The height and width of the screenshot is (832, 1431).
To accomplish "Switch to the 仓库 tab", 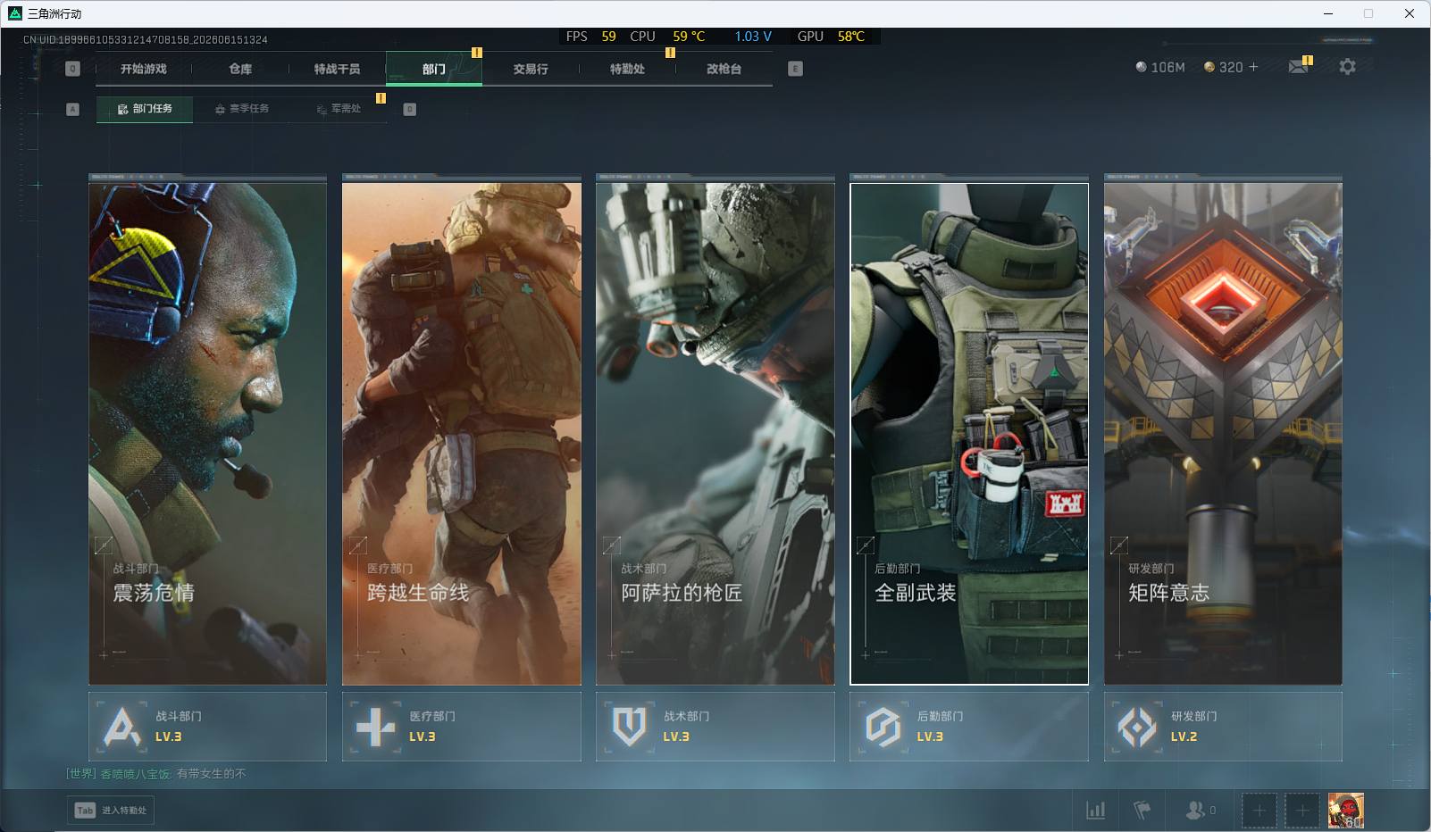I will point(240,69).
